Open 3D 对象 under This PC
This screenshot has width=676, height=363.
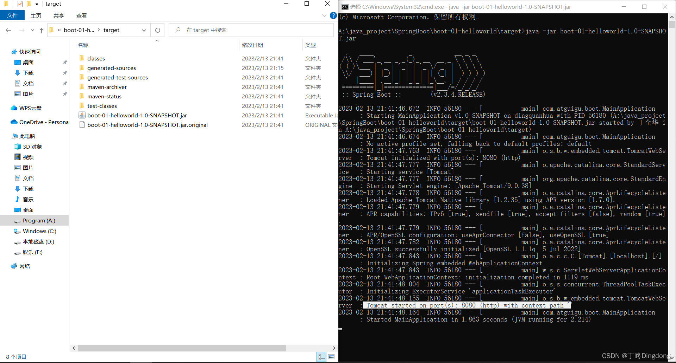point(32,147)
